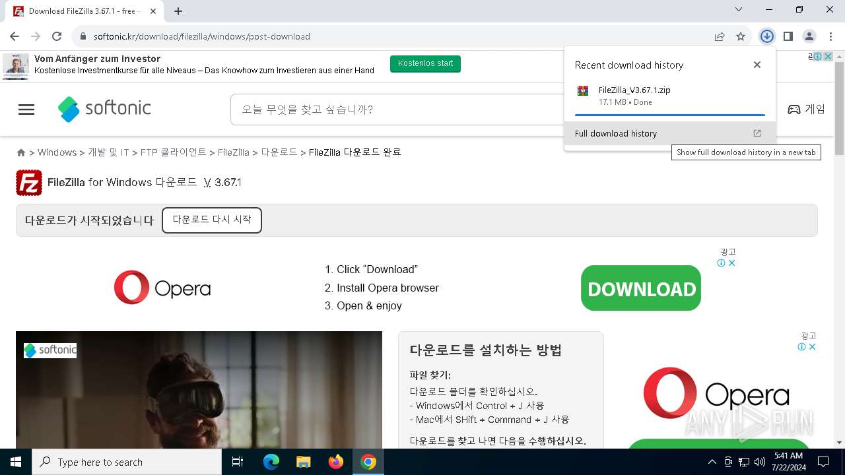Click the volume speaker tray icon

pos(760,462)
